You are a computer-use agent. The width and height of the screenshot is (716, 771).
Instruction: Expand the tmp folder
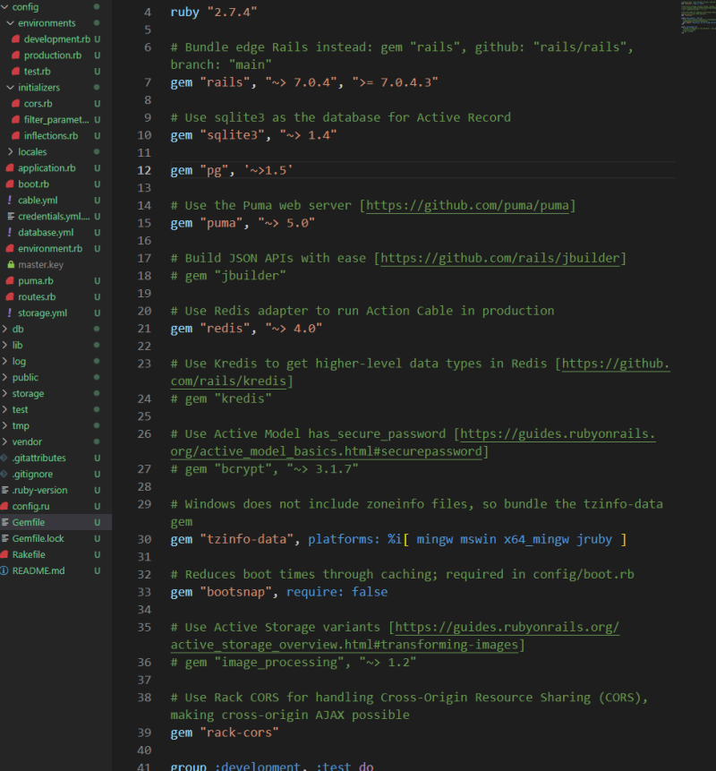point(4,425)
